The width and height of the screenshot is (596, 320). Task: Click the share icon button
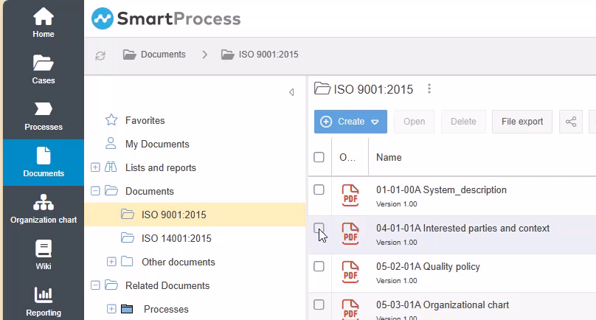[x=570, y=122]
